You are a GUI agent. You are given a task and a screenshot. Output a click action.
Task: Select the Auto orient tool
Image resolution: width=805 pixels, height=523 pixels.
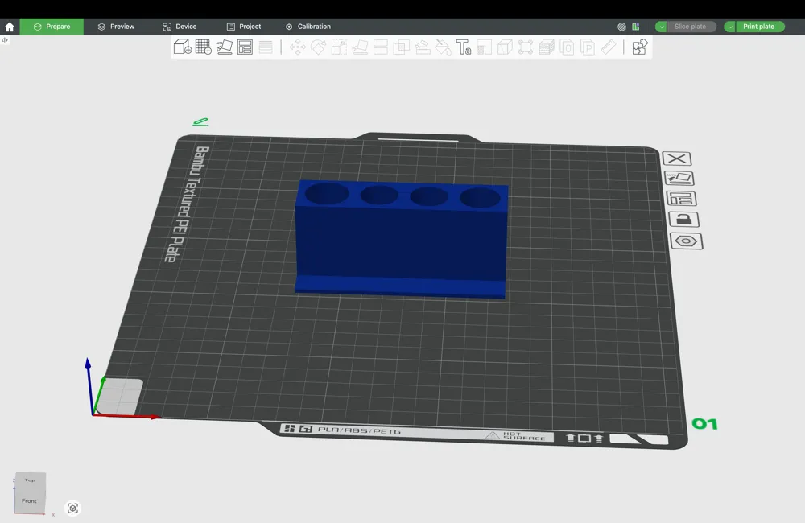tap(224, 47)
